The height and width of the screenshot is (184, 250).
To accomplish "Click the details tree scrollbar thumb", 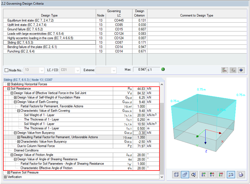I will click(x=162, y=138).
